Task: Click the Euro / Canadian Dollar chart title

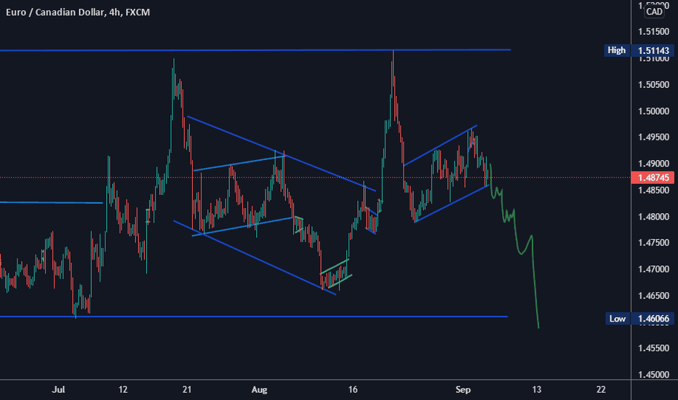Action: (x=78, y=12)
